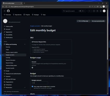This screenshot has height=96, width=110.
Task: Click the page vertical scrollbar
Action: coord(108,35)
